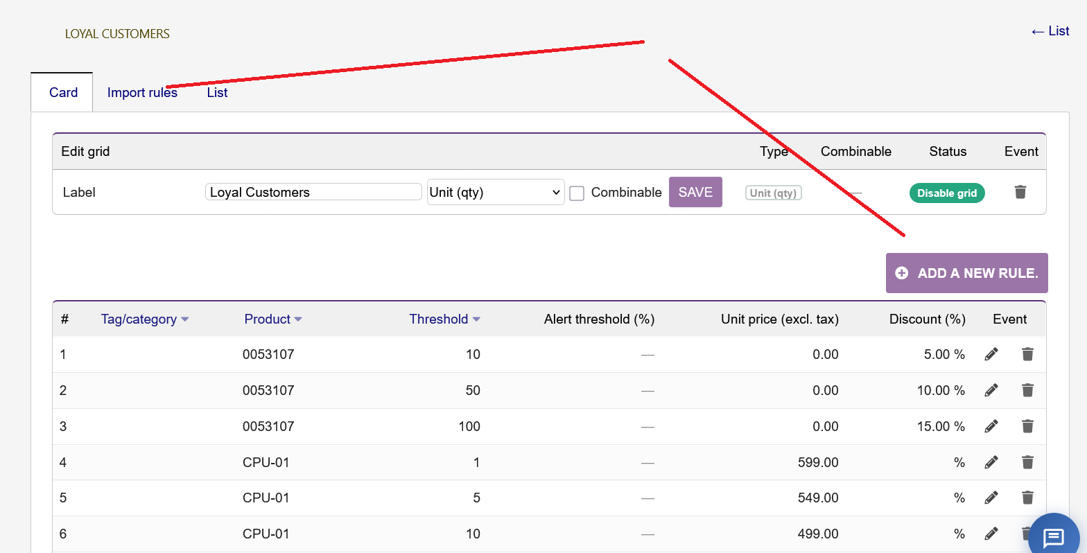Delete rule row 1 with trash icon
The height and width of the screenshot is (553, 1087).
1027,354
